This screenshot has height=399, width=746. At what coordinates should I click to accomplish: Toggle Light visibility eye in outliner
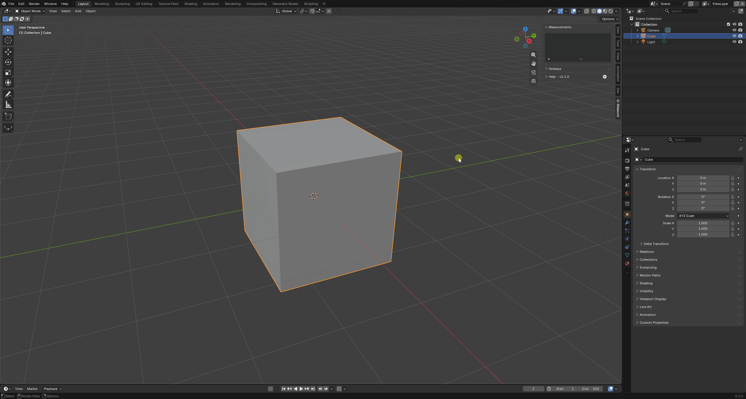point(734,42)
